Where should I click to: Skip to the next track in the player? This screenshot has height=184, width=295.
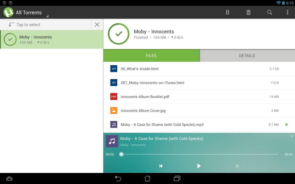pyautogui.click(x=237, y=166)
